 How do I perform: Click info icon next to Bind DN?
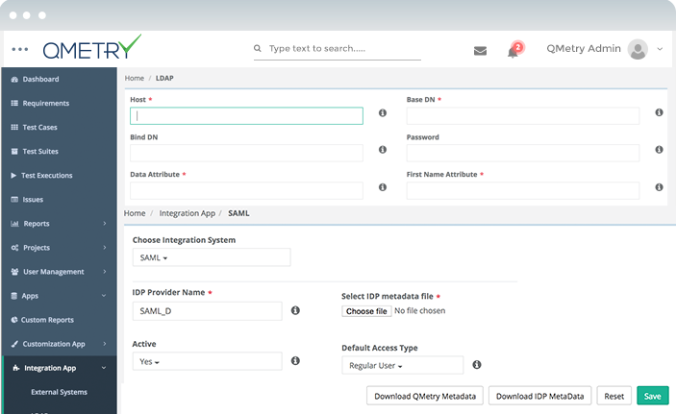tap(383, 150)
